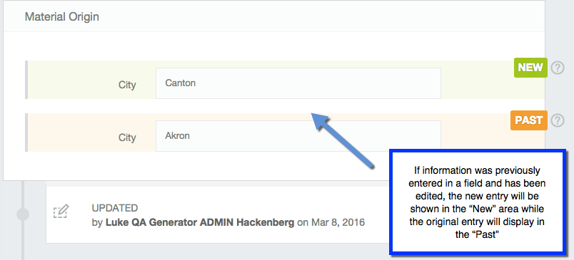The width and height of the screenshot is (574, 260).
Task: Click the gray left bar of the New row
Action: coord(26,80)
